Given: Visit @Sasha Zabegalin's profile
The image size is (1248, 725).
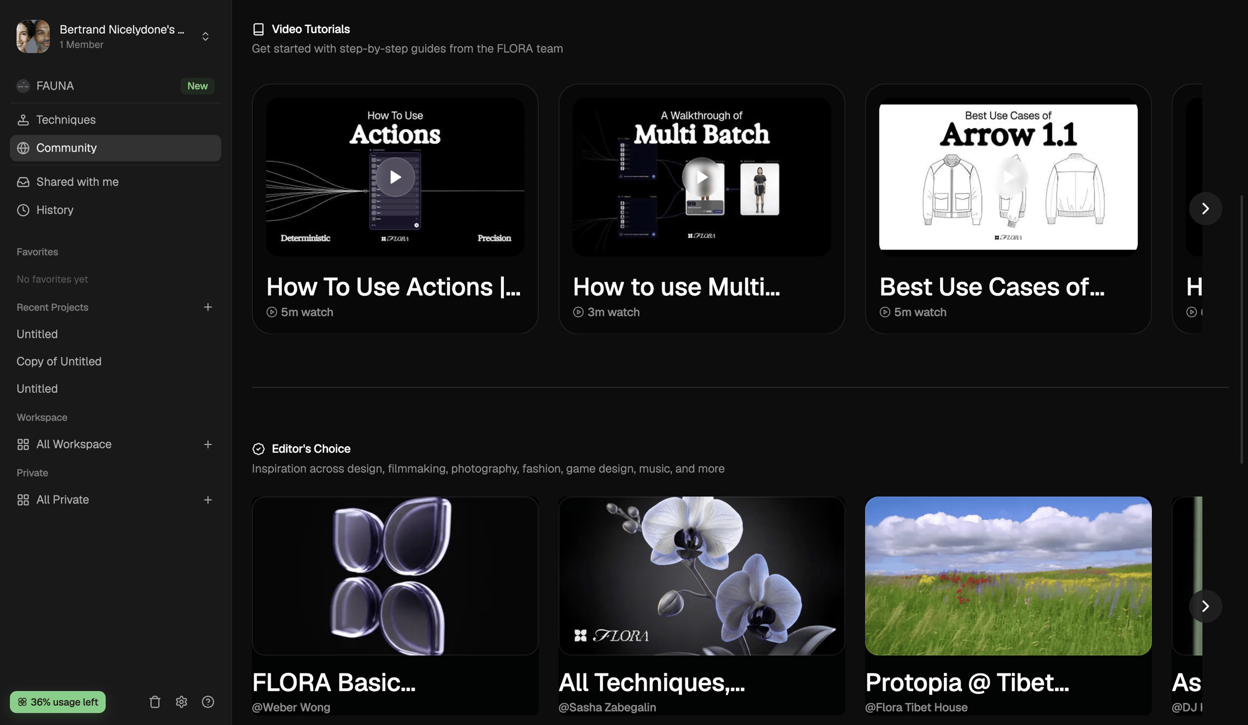Looking at the screenshot, I should (607, 707).
